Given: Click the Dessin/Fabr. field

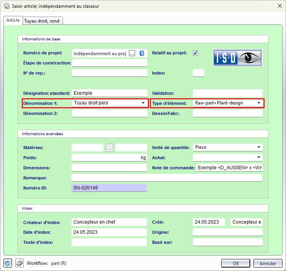Looking at the screenshot, I should pos(228,113).
